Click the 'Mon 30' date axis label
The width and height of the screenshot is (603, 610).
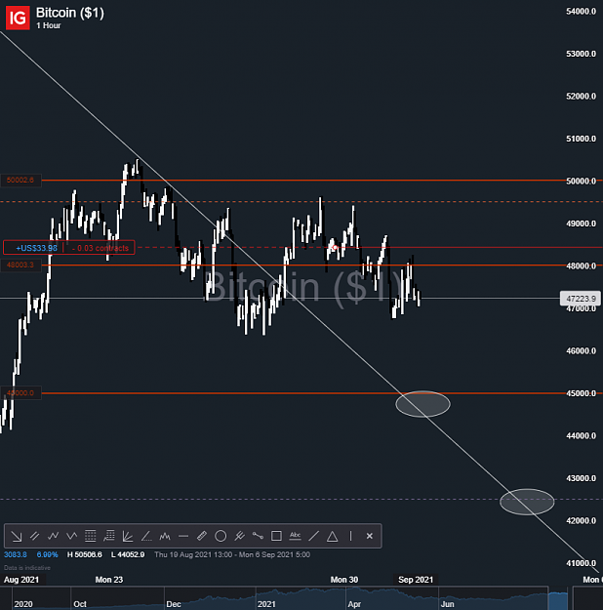coord(344,580)
